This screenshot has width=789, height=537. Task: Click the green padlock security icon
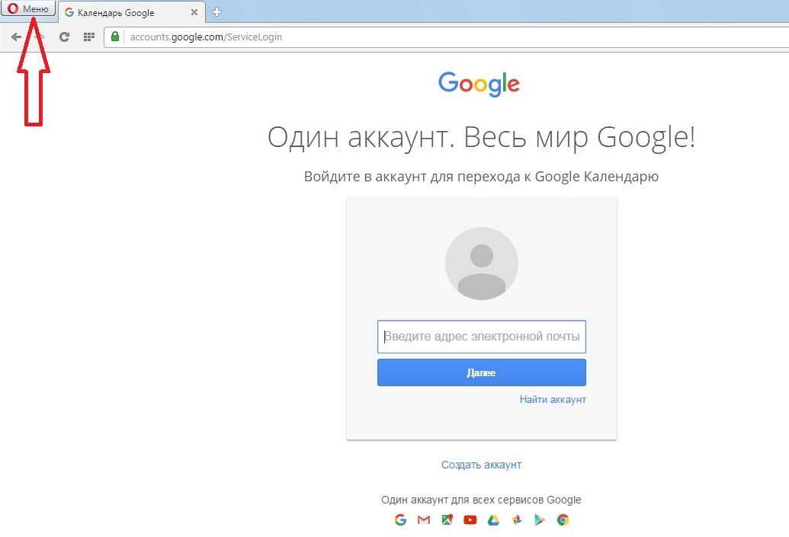[x=115, y=37]
